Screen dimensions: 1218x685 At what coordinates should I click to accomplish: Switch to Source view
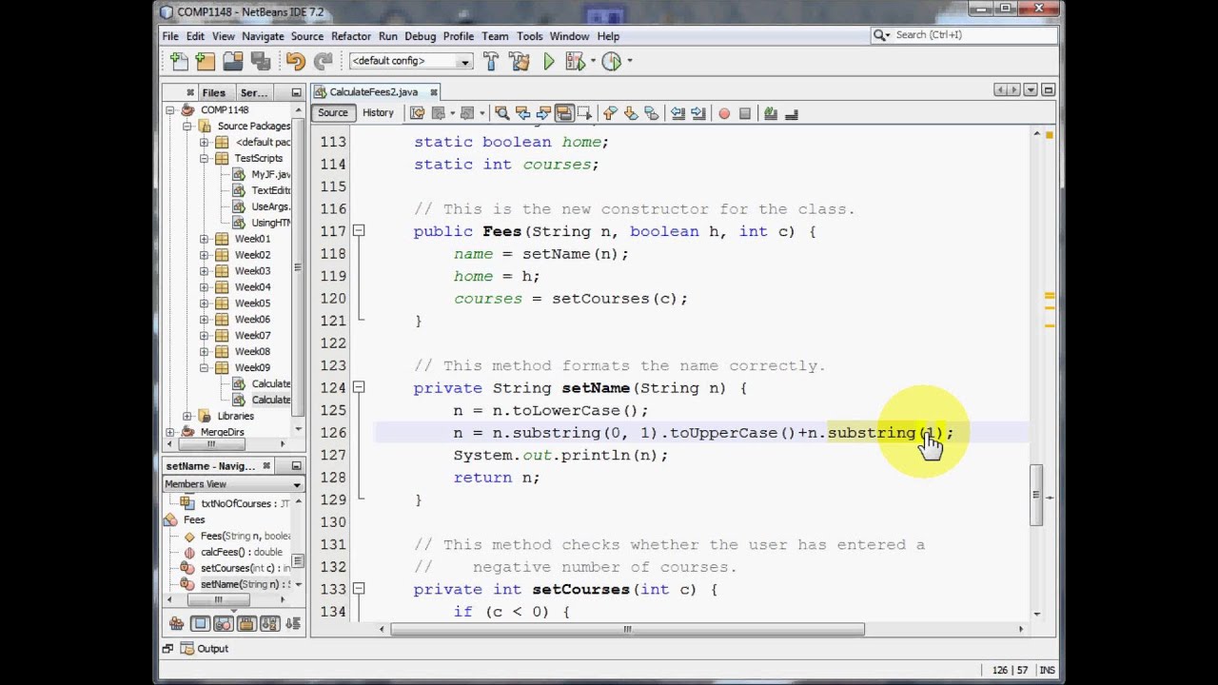pos(333,113)
